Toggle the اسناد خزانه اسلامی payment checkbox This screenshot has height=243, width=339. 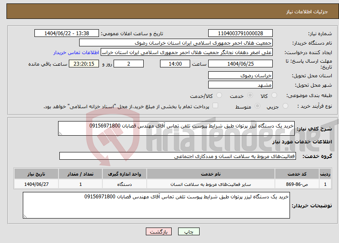215,106
